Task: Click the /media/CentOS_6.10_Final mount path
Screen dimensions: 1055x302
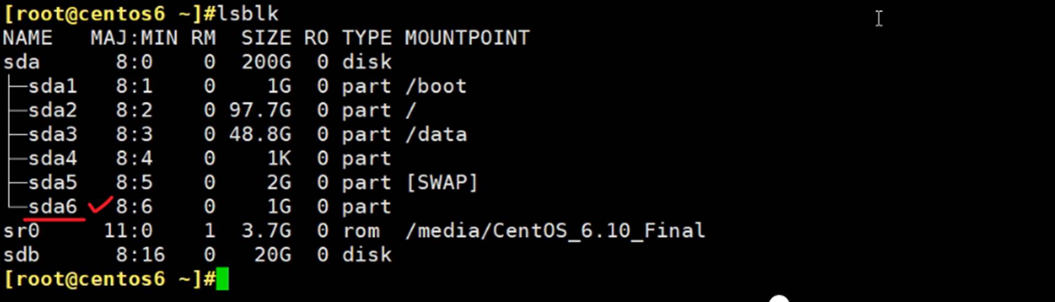Action: click(x=555, y=231)
